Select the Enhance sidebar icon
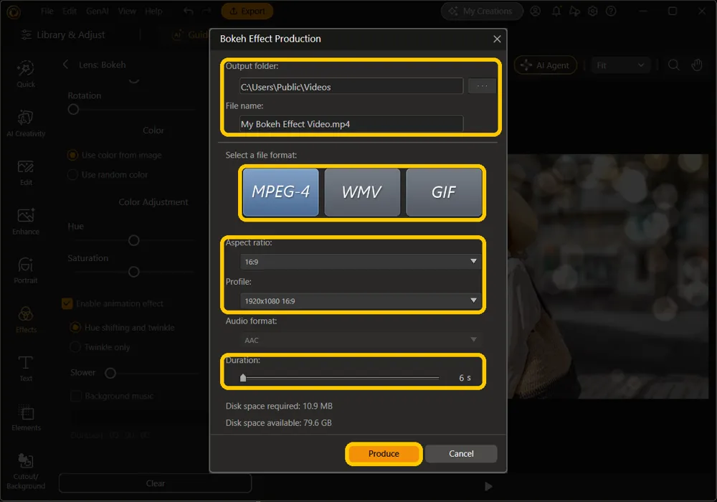Viewport: 717px width, 502px height. (x=26, y=222)
